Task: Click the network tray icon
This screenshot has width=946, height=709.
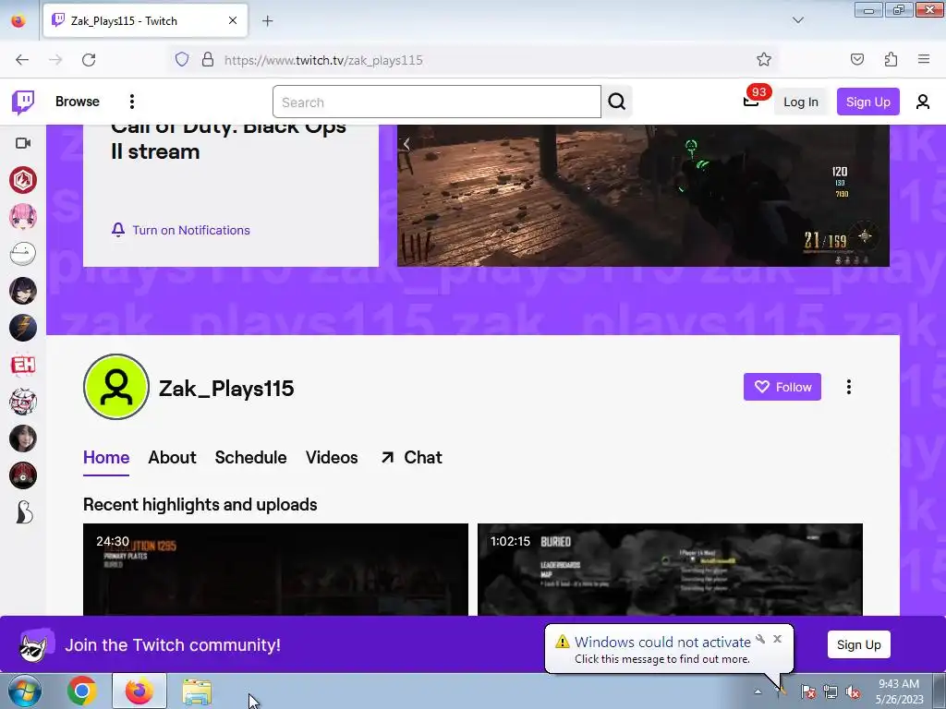Action: click(831, 691)
